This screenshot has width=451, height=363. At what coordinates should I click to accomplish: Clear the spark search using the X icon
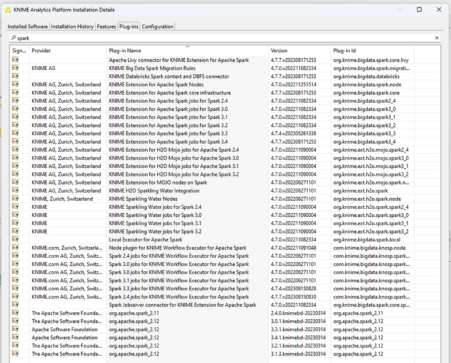click(436, 38)
